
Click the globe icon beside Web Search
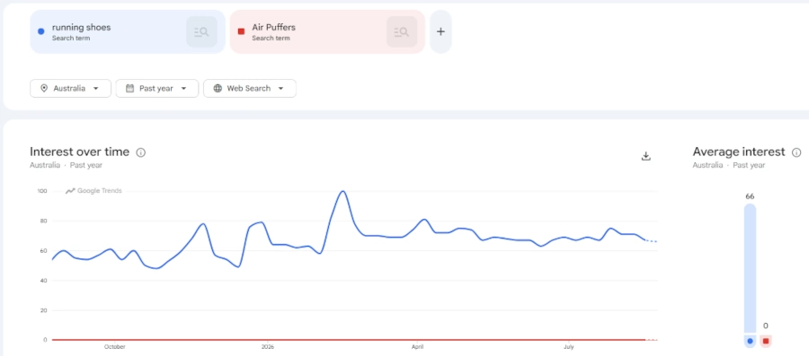[x=218, y=89]
